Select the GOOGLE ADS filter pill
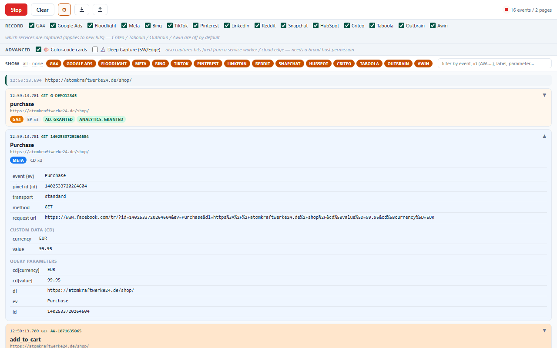Viewport: 557px width, 348px height. 80,64
